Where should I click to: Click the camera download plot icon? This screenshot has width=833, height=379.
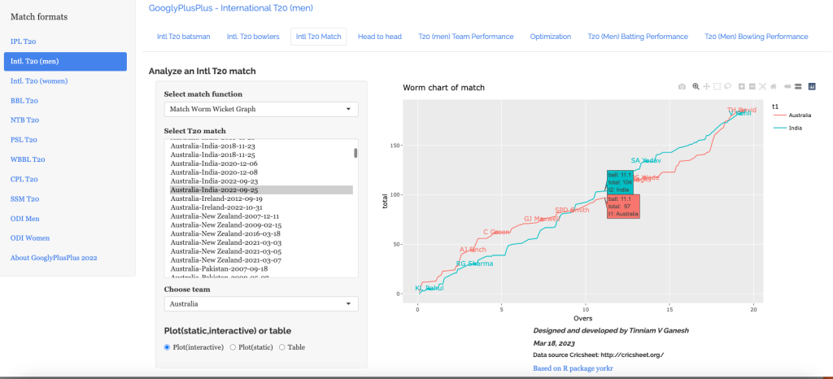(683, 86)
